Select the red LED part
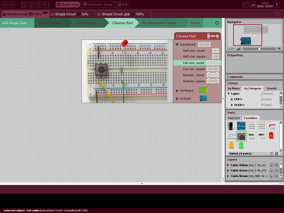This screenshot has height=213, width=284. pos(271,136)
